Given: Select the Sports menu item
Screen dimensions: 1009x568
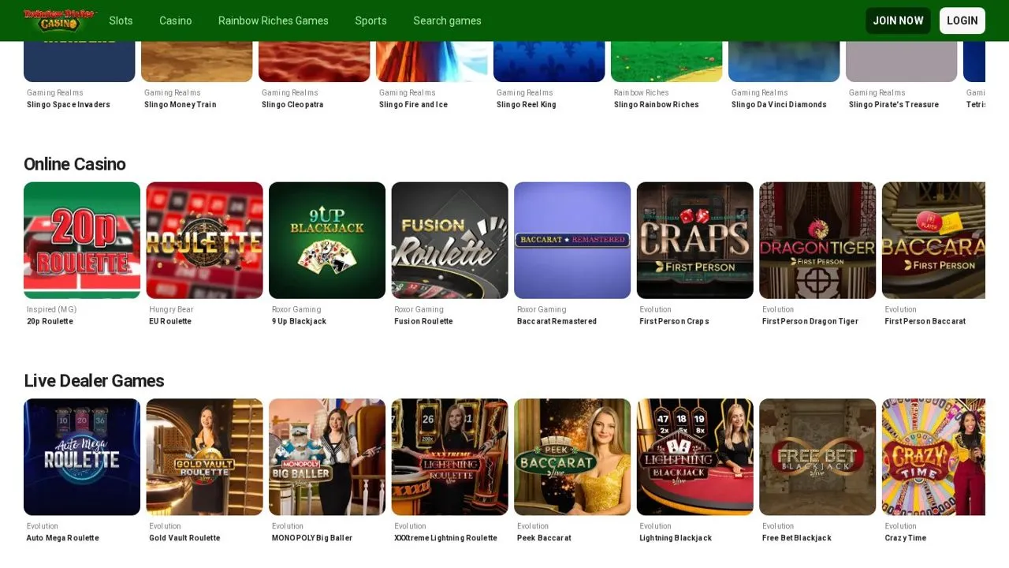Looking at the screenshot, I should click(371, 21).
